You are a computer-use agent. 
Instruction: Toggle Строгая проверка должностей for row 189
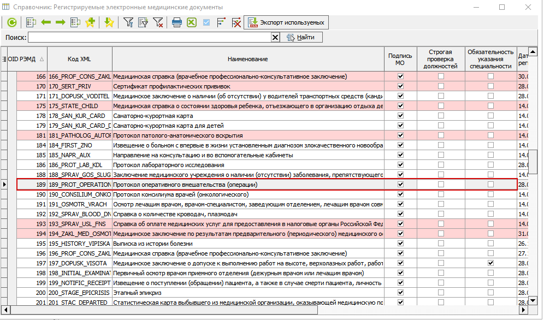[441, 185]
